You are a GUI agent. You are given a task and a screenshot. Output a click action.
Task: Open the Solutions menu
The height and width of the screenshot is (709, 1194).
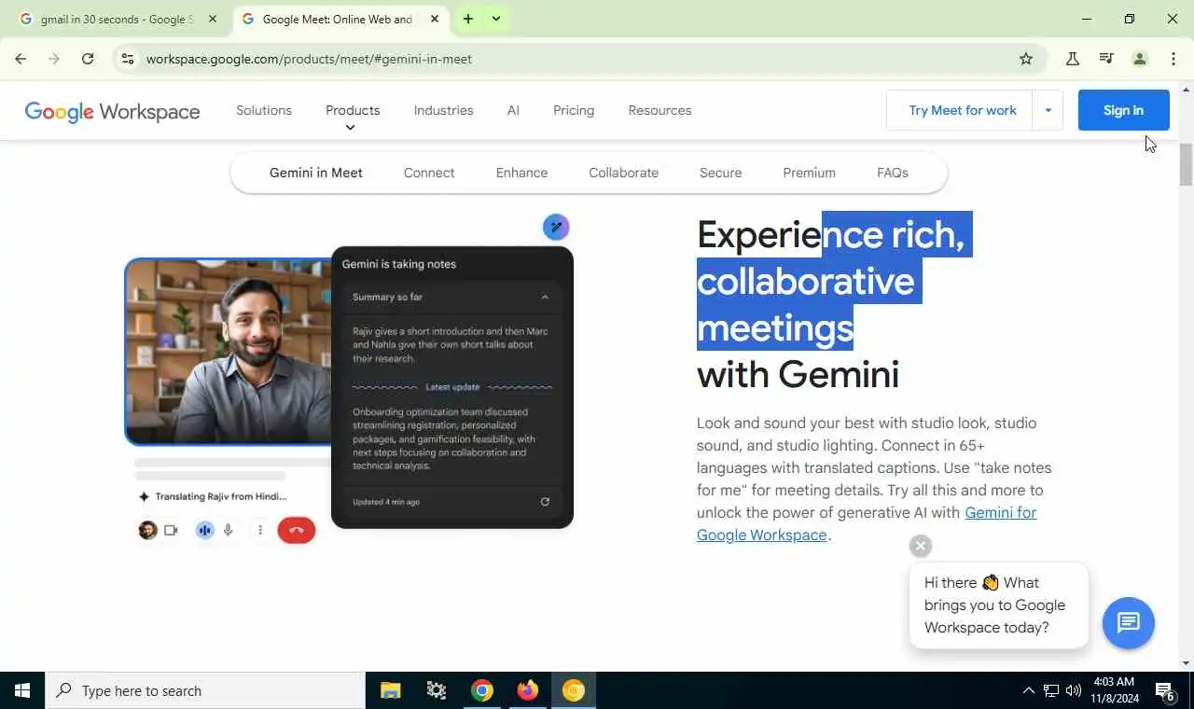[264, 110]
